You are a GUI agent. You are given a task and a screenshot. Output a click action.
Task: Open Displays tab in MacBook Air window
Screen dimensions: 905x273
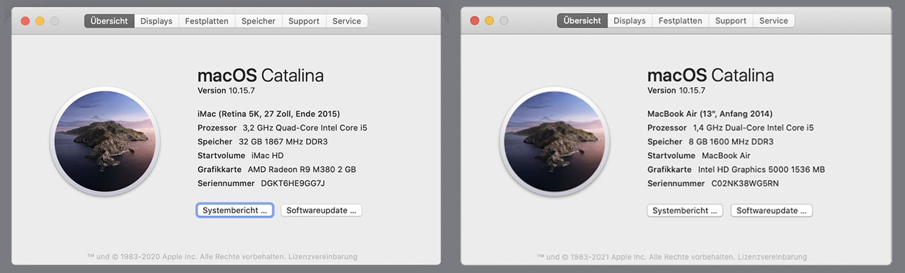point(629,20)
